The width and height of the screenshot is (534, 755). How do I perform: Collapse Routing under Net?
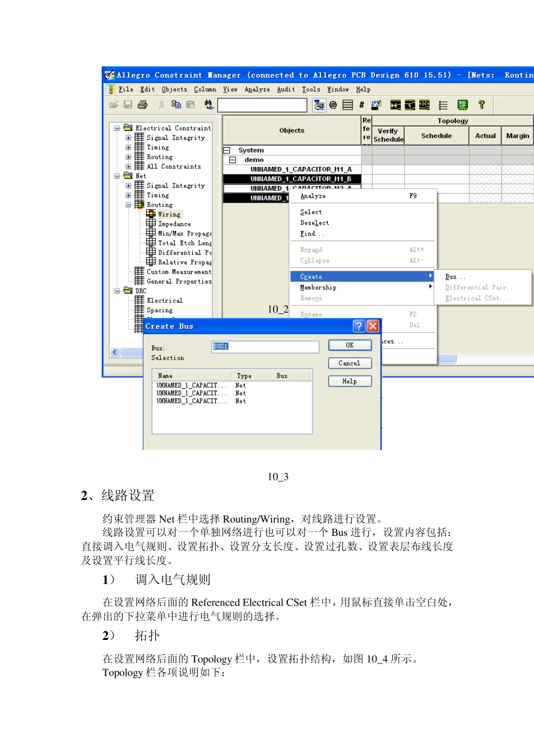click(x=128, y=204)
